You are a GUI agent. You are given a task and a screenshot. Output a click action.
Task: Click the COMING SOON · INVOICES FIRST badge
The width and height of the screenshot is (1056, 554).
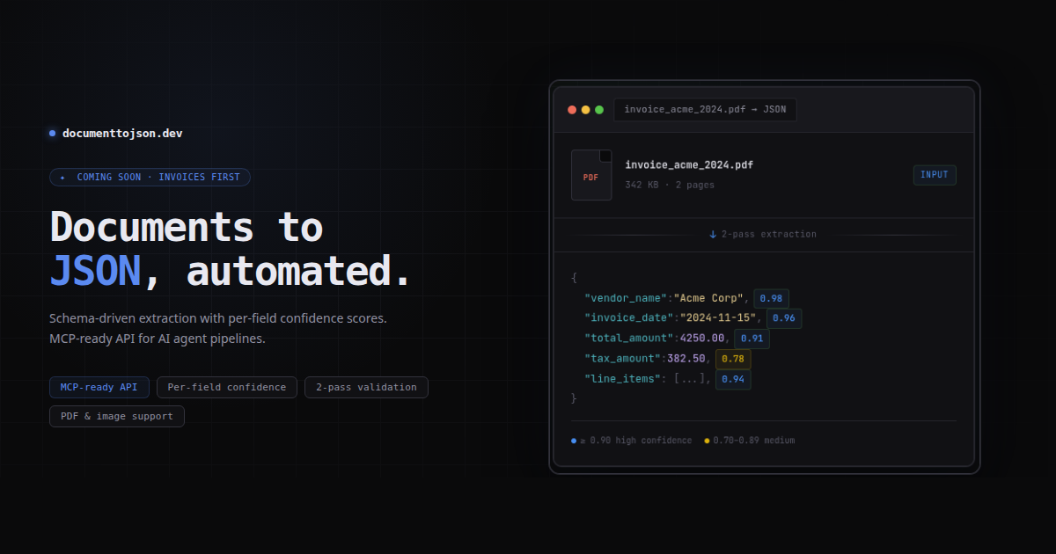coord(150,178)
